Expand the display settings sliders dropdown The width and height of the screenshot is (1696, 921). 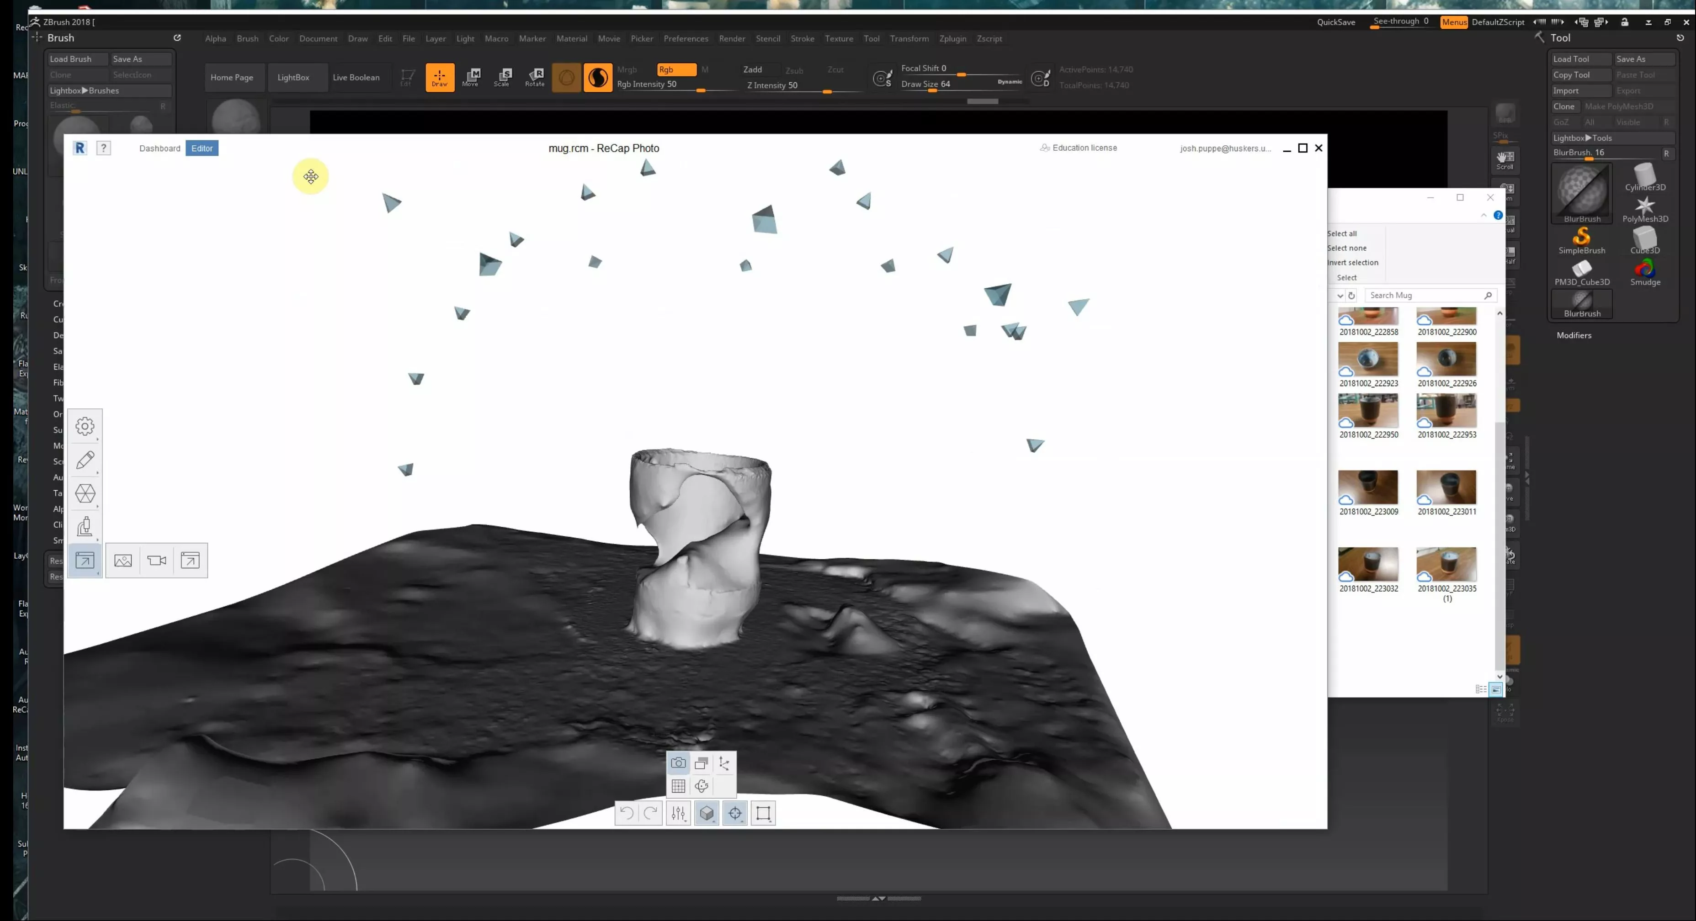[x=678, y=813]
